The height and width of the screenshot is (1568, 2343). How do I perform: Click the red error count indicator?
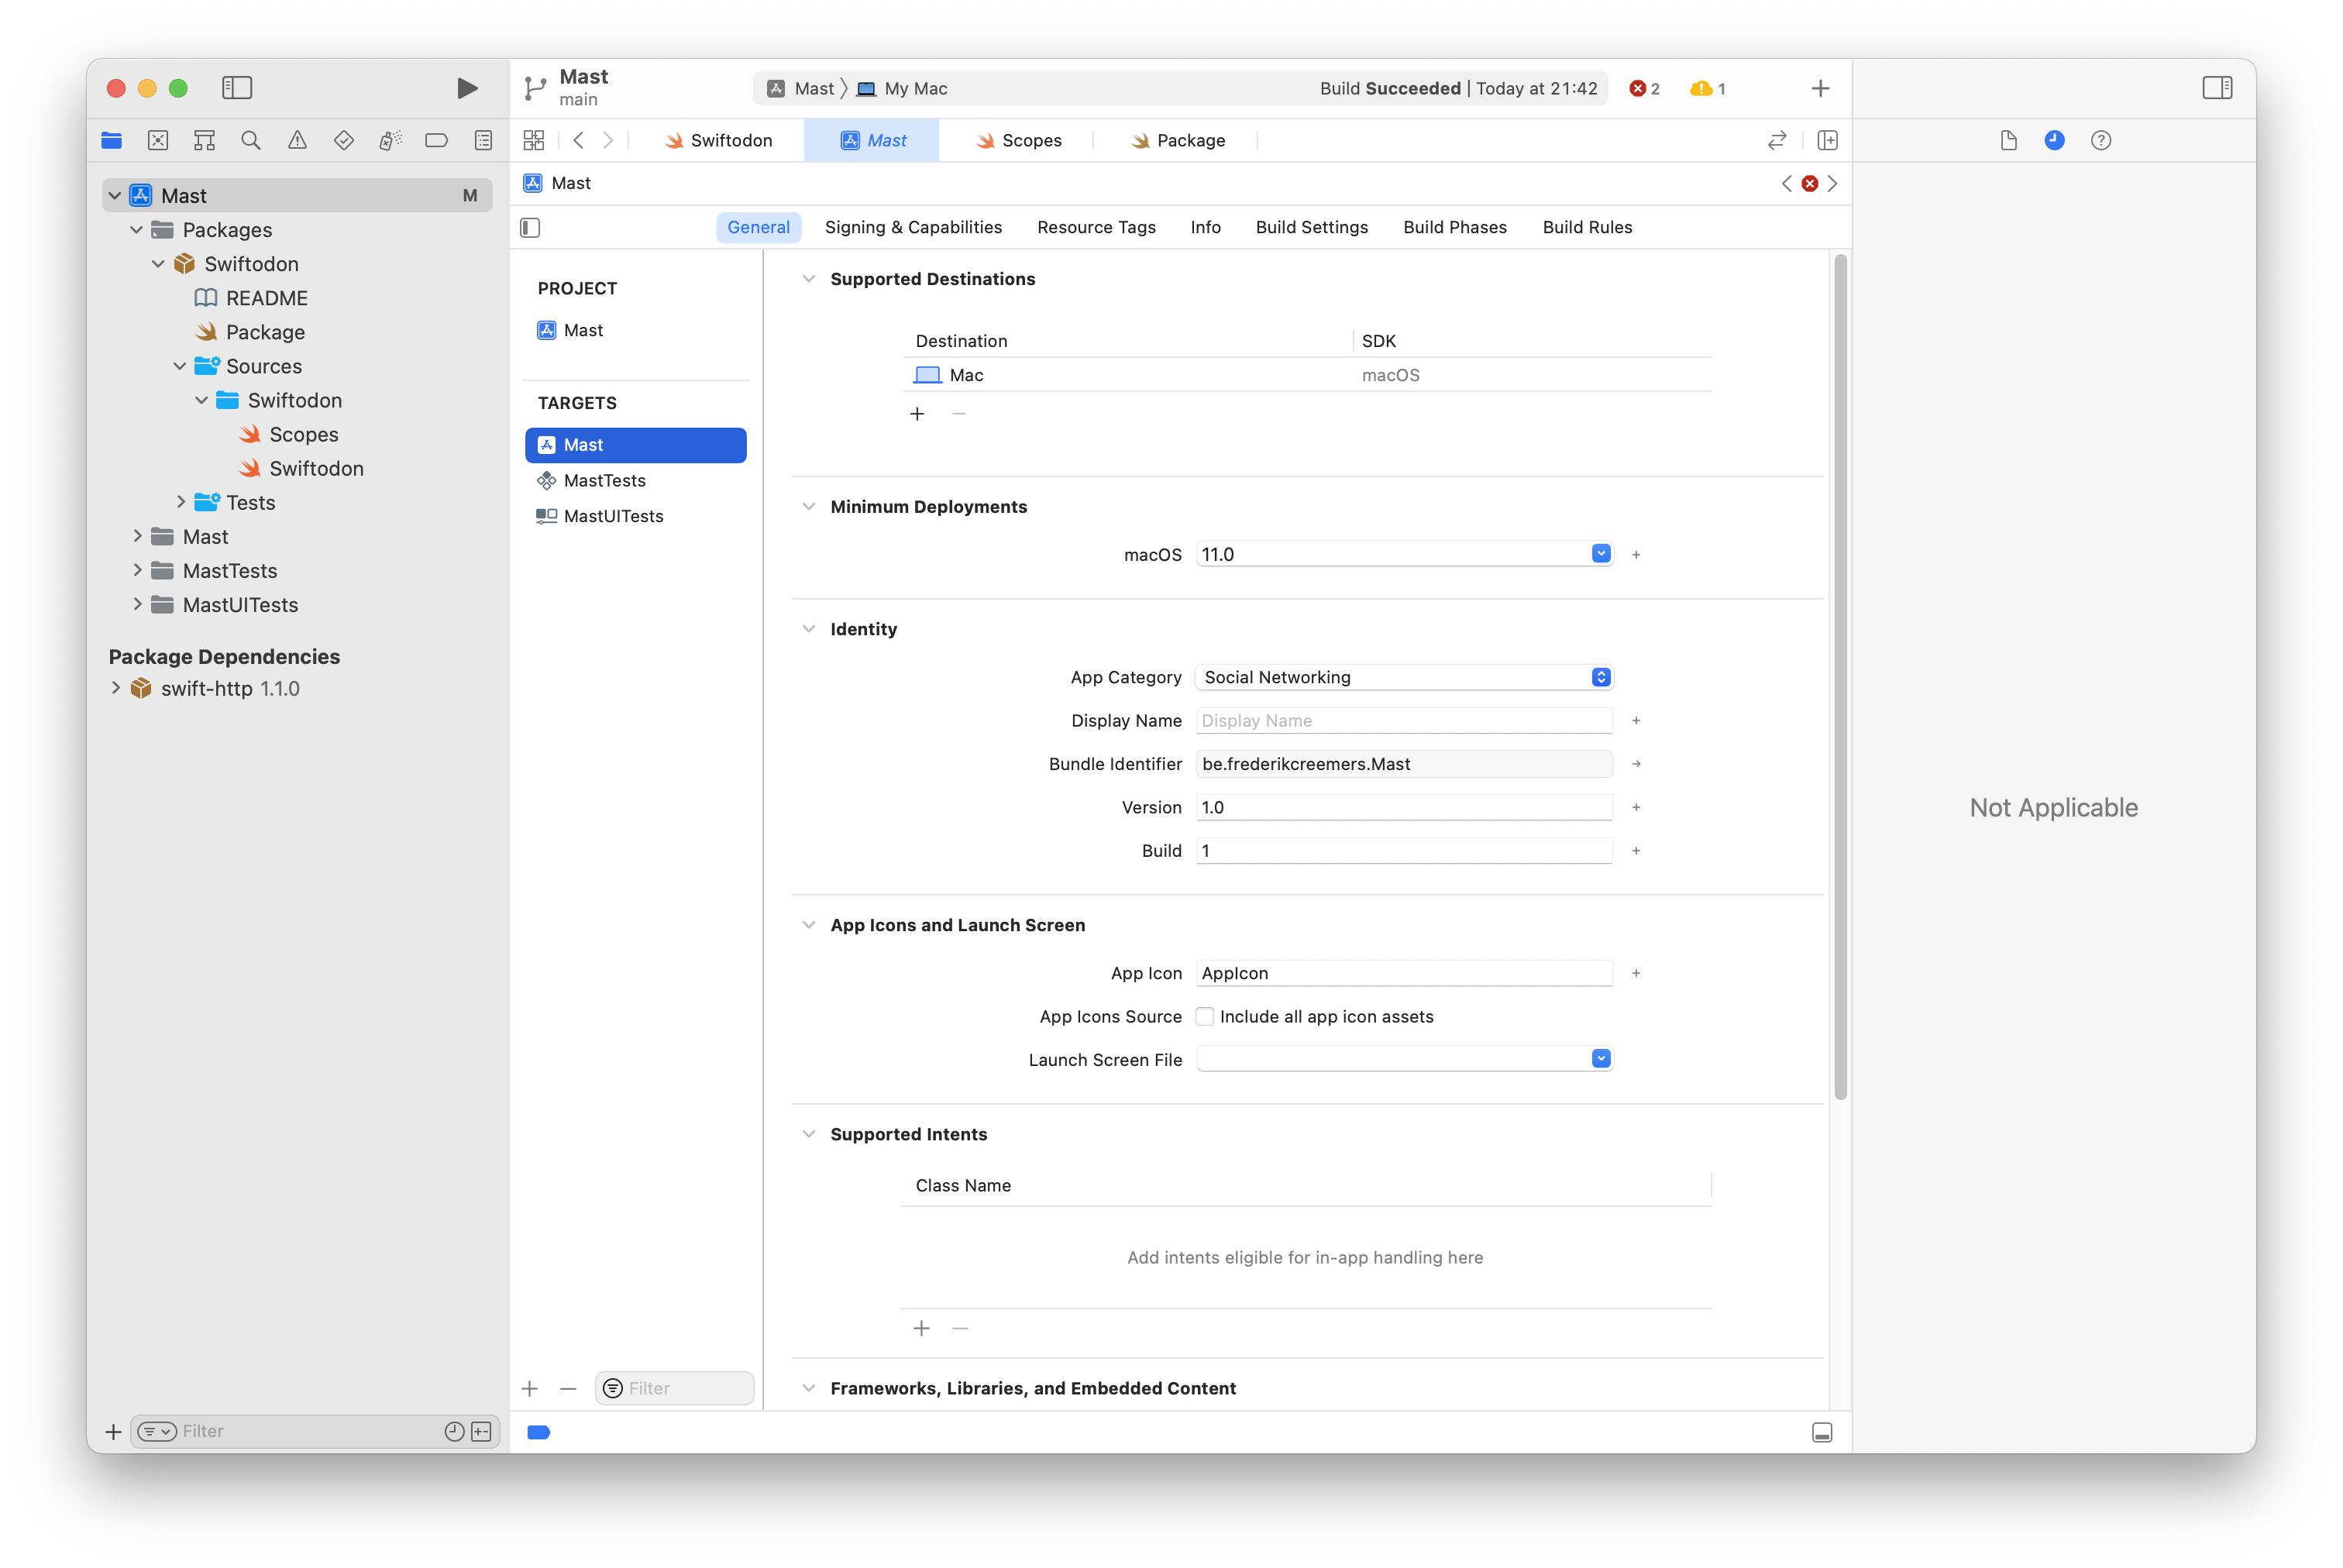click(1644, 88)
